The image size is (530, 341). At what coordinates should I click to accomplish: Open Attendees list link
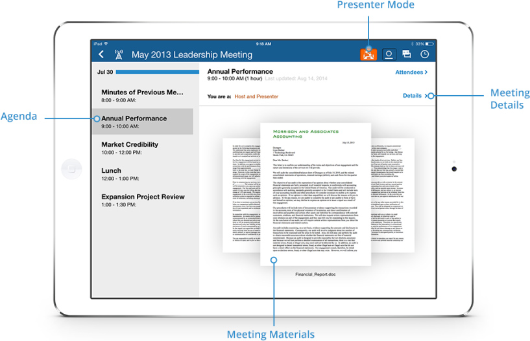tap(411, 72)
